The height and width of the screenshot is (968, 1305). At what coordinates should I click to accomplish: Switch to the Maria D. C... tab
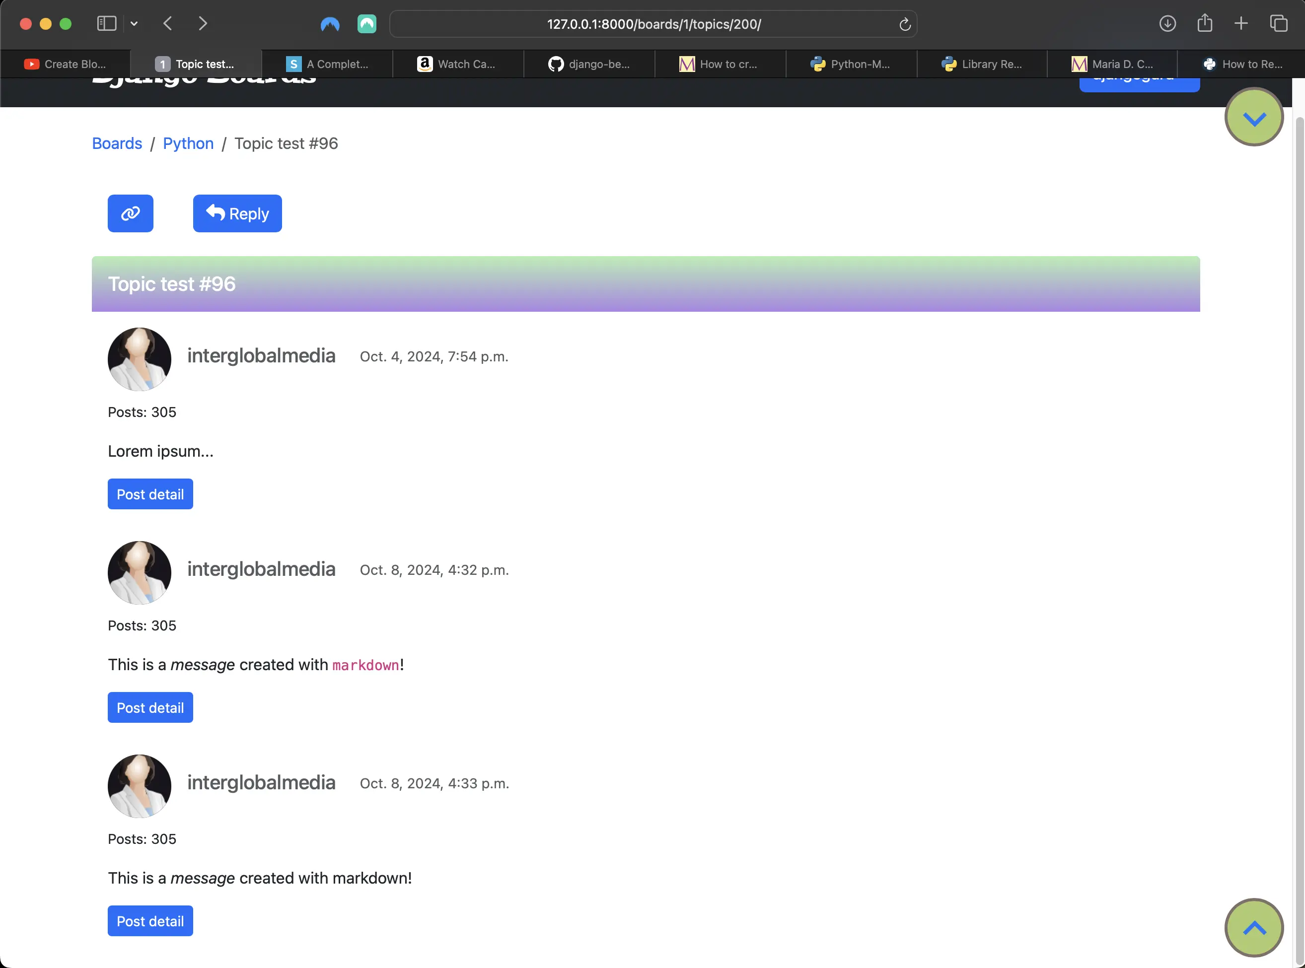(1112, 64)
